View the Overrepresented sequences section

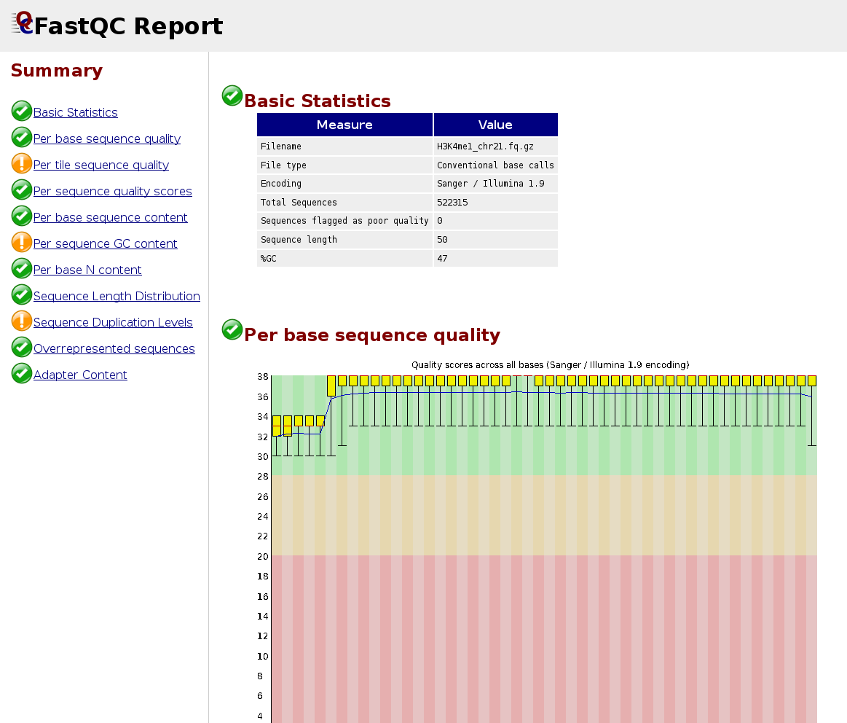pos(114,348)
